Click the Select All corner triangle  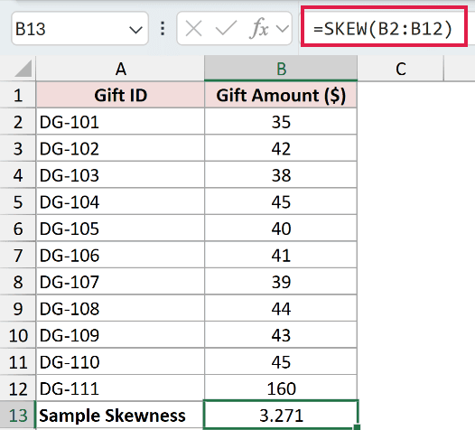click(x=23, y=69)
